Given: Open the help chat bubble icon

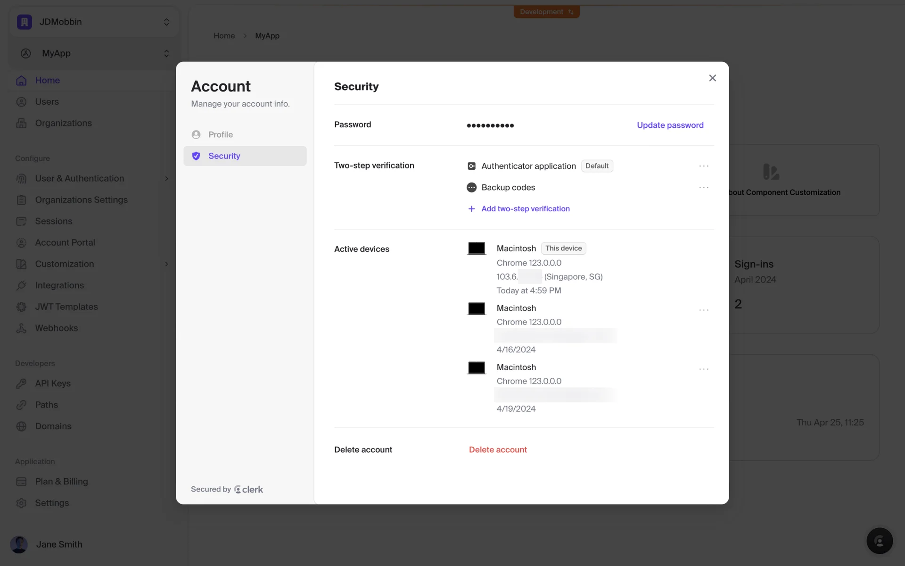Looking at the screenshot, I should coord(879,541).
